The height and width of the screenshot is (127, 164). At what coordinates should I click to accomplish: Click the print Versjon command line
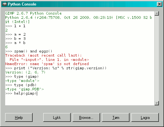point(56,68)
